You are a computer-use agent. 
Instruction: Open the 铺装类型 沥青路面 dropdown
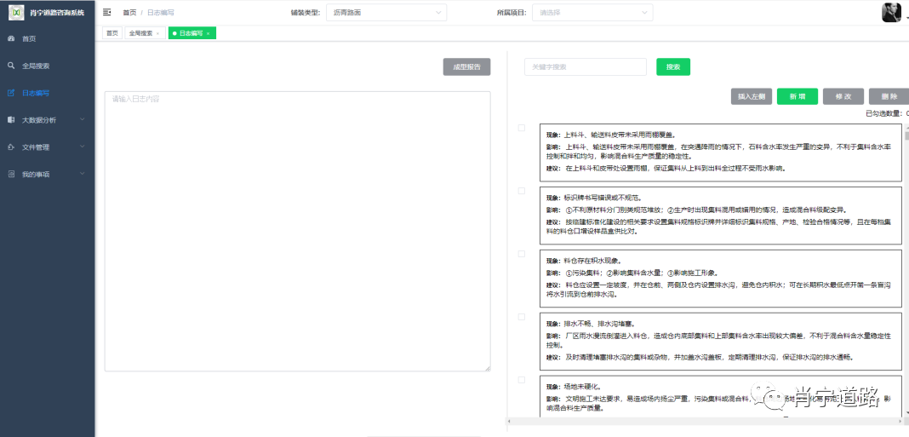point(386,12)
